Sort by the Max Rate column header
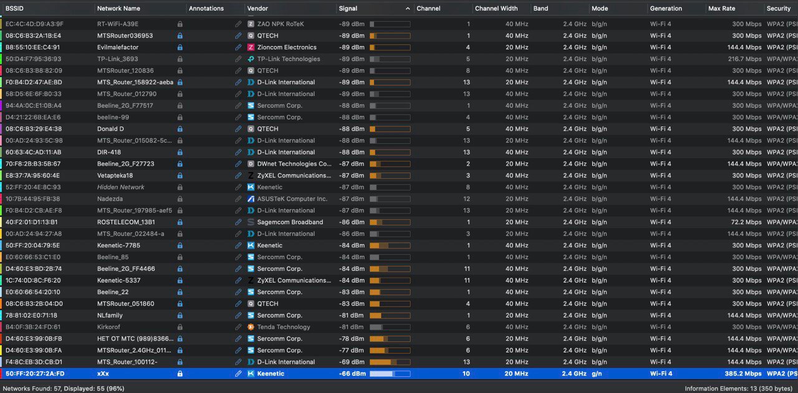 click(x=721, y=9)
